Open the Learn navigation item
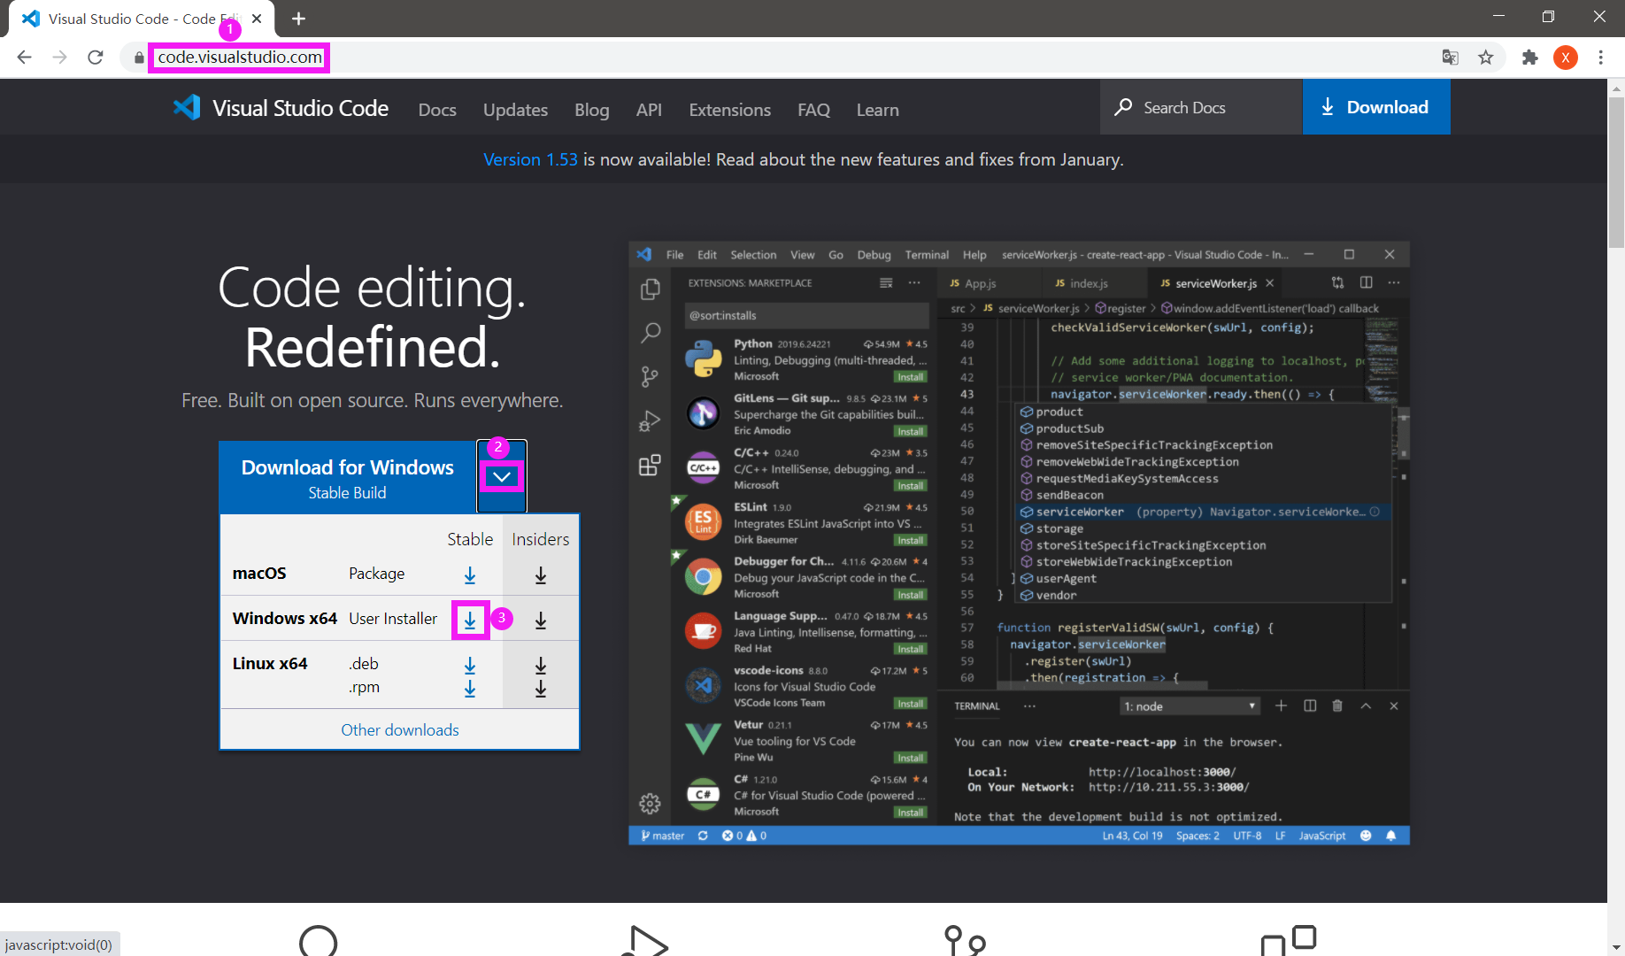The image size is (1625, 956). (x=878, y=110)
